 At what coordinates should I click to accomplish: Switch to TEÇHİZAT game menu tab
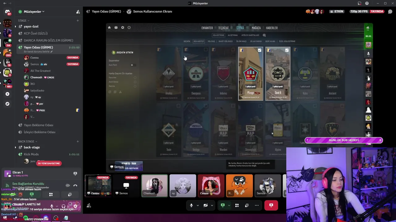click(x=223, y=28)
